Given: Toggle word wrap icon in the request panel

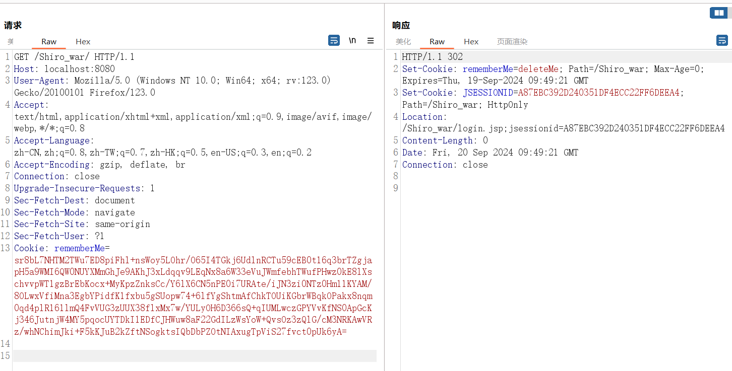Looking at the screenshot, I should (334, 41).
